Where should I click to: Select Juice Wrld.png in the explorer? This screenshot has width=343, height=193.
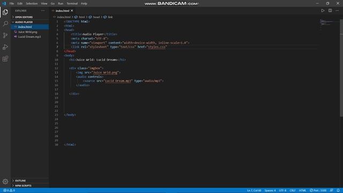pyautogui.click(x=30, y=32)
